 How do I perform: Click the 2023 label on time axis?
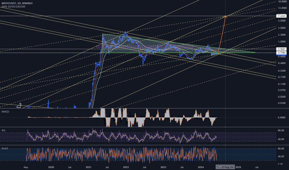click(x=163, y=167)
